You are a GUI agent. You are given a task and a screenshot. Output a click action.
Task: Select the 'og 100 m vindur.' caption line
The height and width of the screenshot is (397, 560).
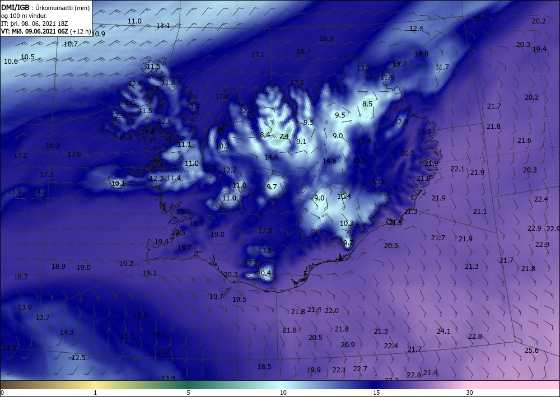pos(24,16)
